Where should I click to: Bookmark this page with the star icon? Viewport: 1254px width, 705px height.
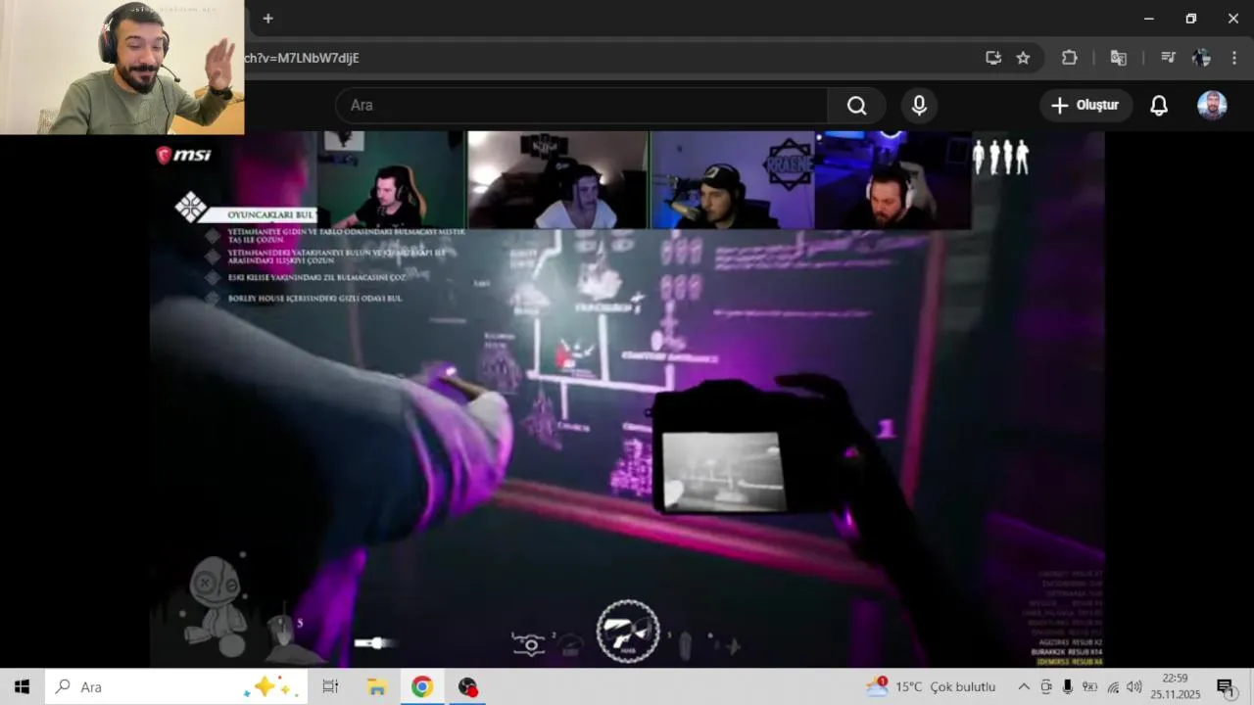click(1023, 58)
